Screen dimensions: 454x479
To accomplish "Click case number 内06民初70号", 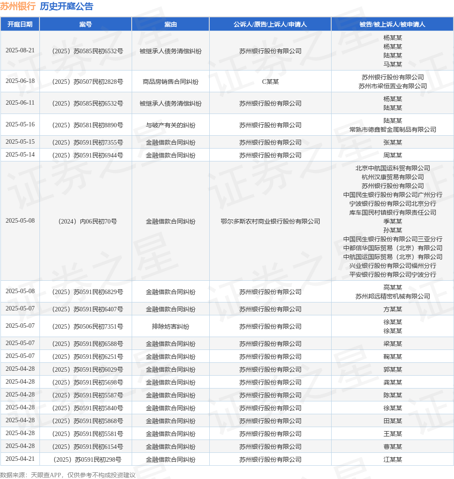I will [88, 221].
